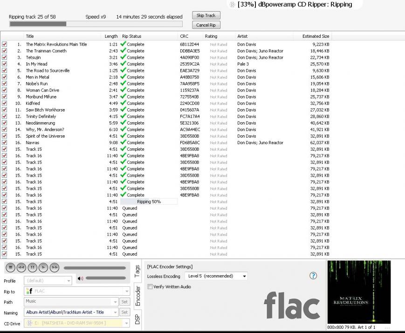This screenshot has height=333, width=405.
Task: Click the volume level slider
Action: click(106, 278)
